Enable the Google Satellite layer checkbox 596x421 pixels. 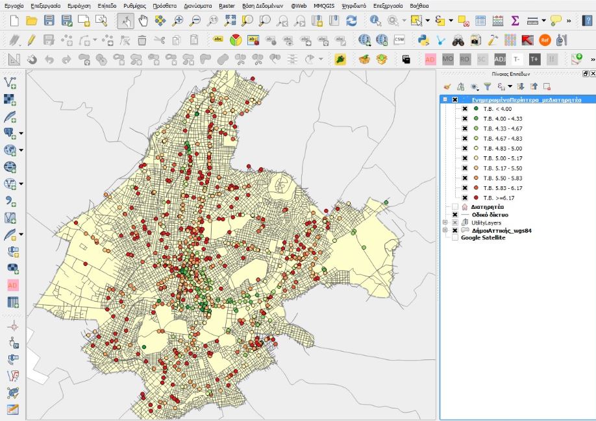454,237
